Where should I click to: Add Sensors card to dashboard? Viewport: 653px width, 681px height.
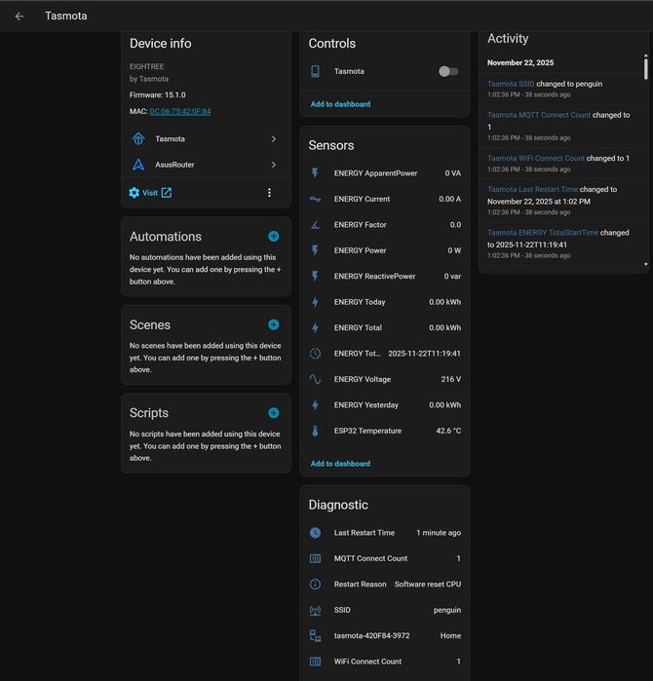pos(340,464)
